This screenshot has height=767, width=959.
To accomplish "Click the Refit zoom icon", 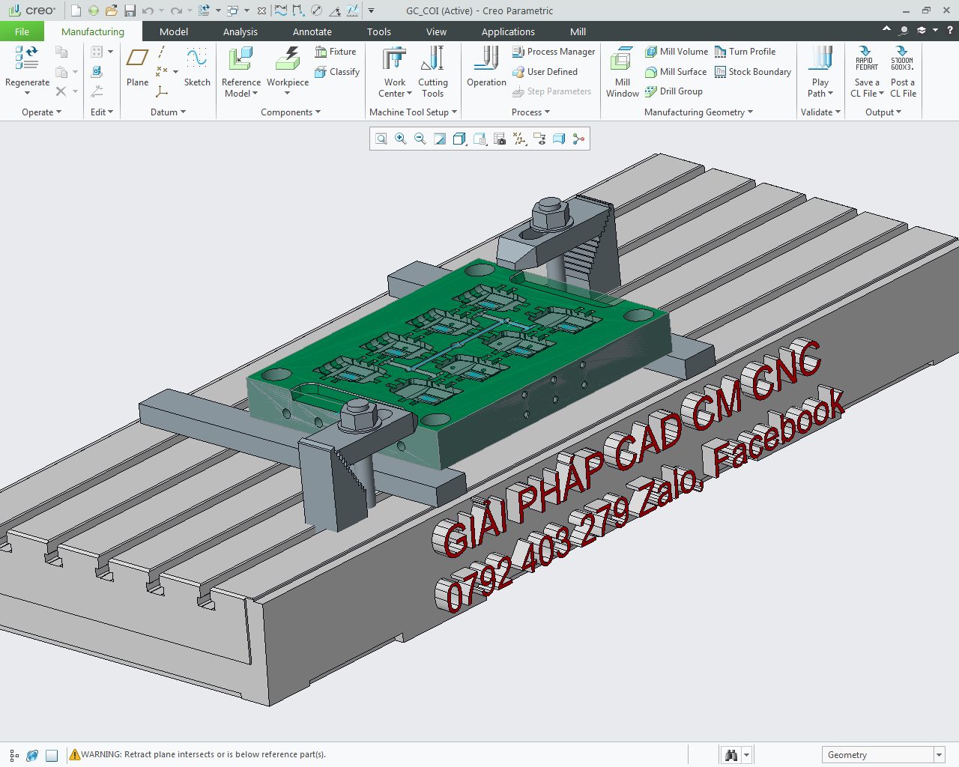I will coord(381,139).
